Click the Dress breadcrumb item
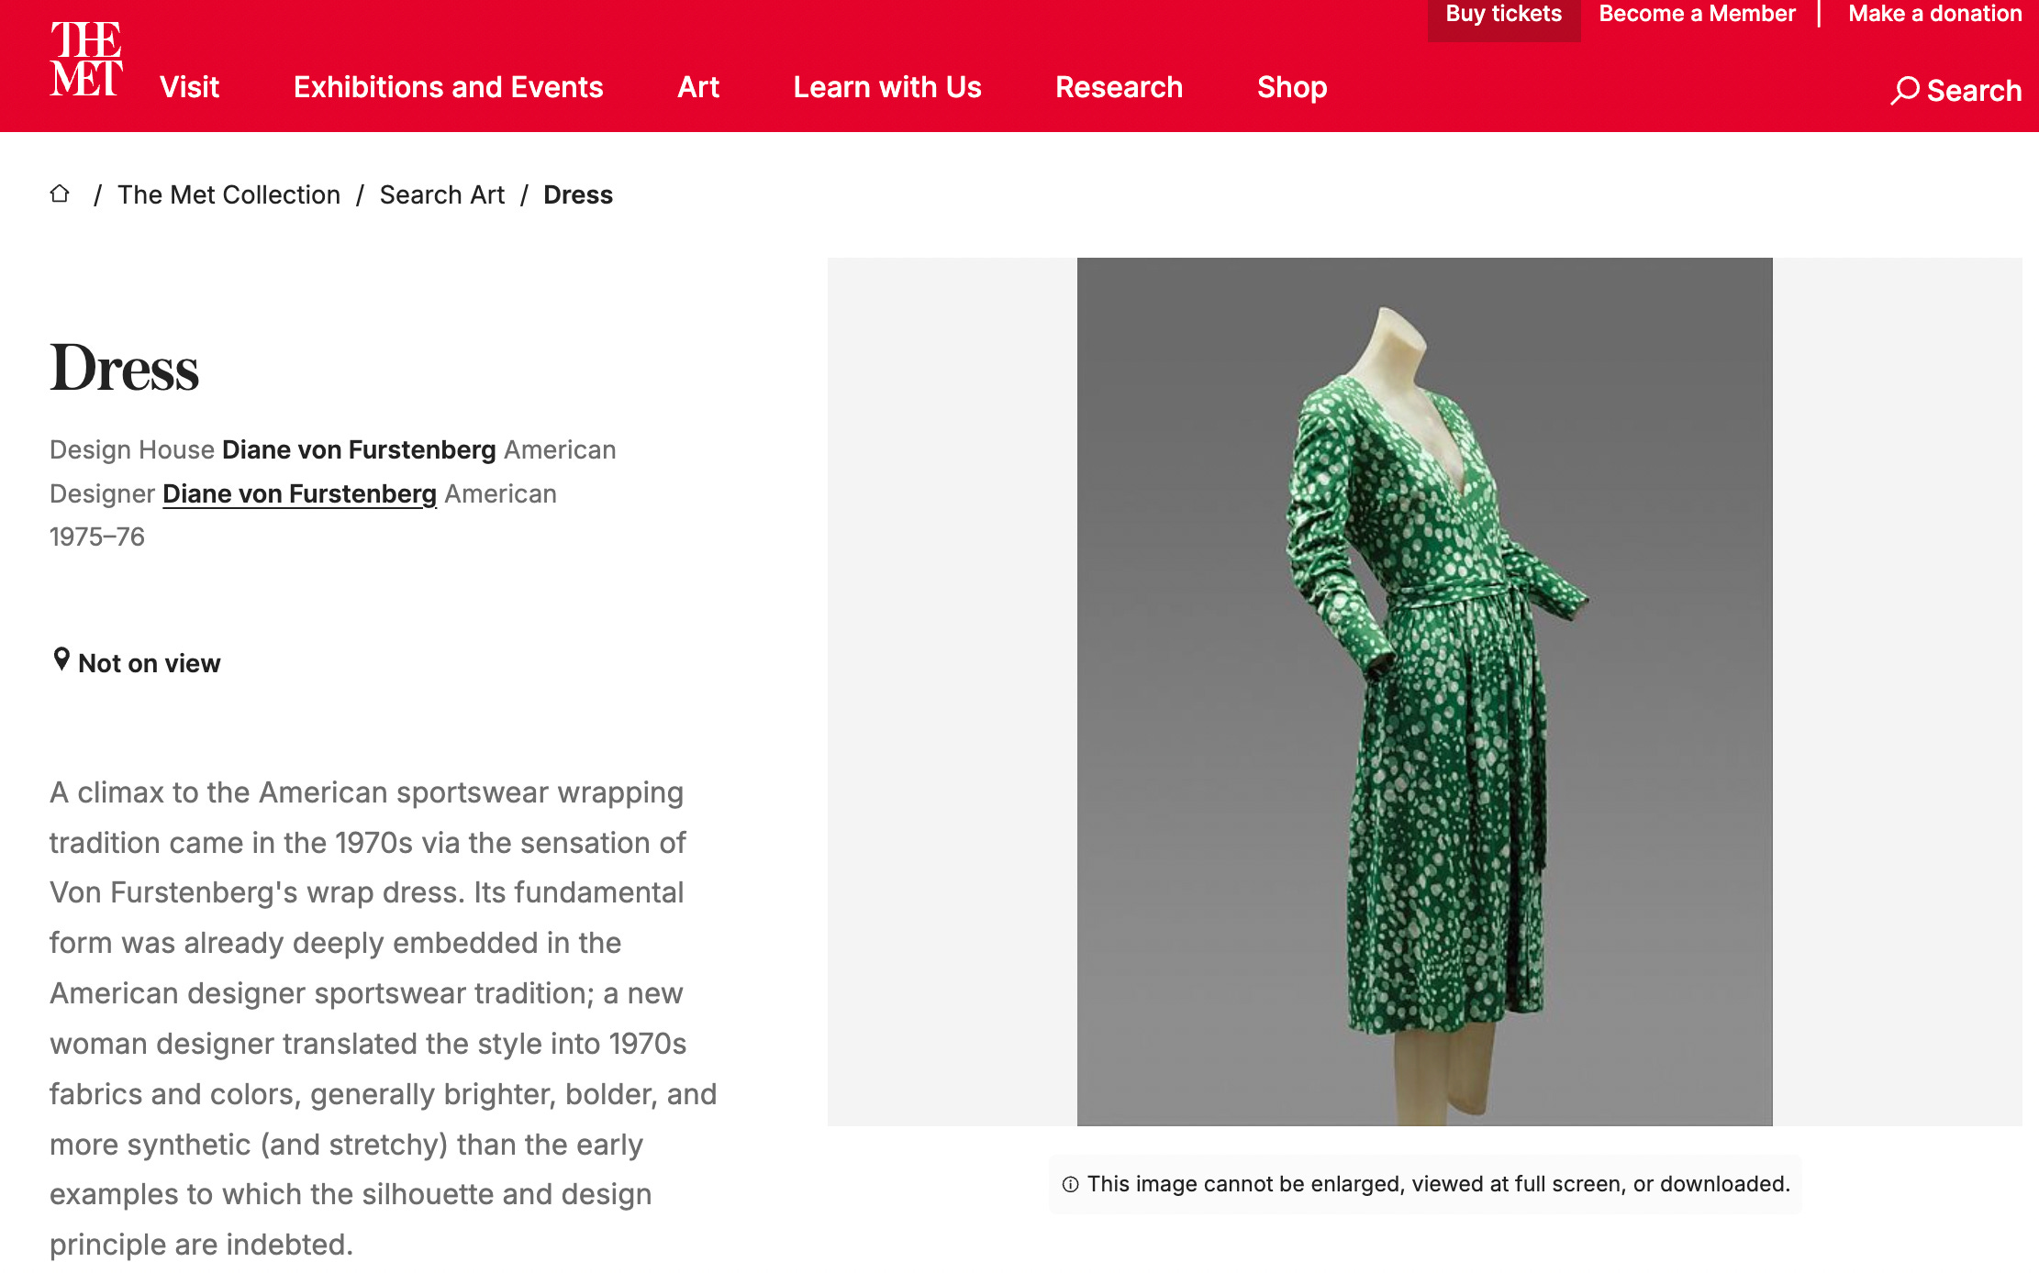2039x1273 pixels. point(577,194)
